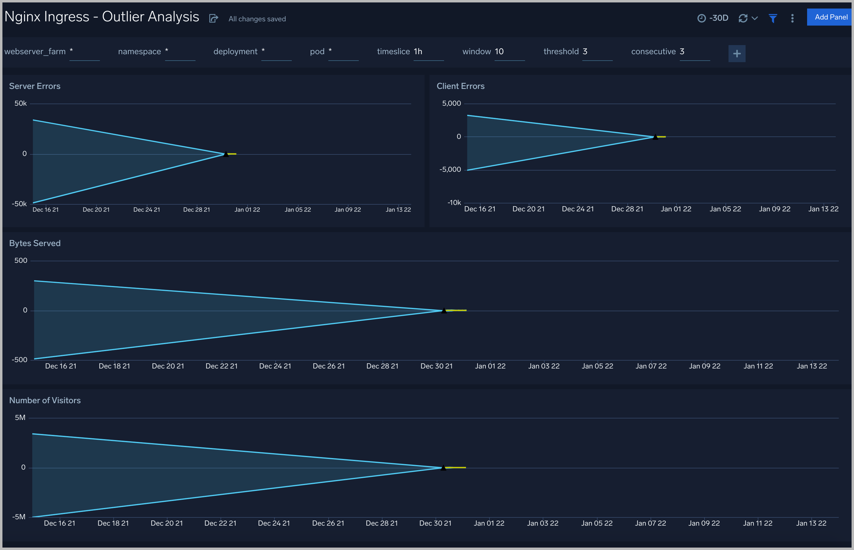854x550 pixels.
Task: Select the blue funnel filter icon
Action: pyautogui.click(x=773, y=18)
